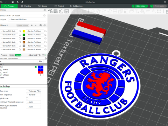Click the yellow filament 2 color swatch

pos(24,31)
